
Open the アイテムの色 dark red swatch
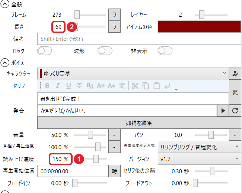point(199,27)
